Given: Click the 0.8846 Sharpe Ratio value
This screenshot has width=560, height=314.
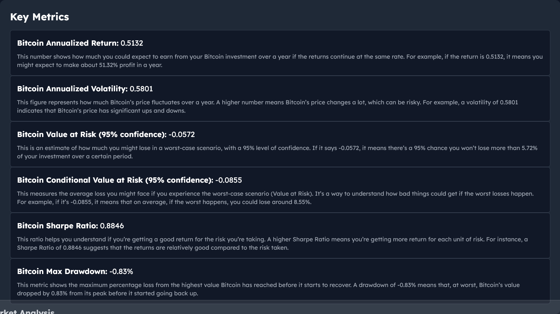Looking at the screenshot, I should click(x=112, y=226).
